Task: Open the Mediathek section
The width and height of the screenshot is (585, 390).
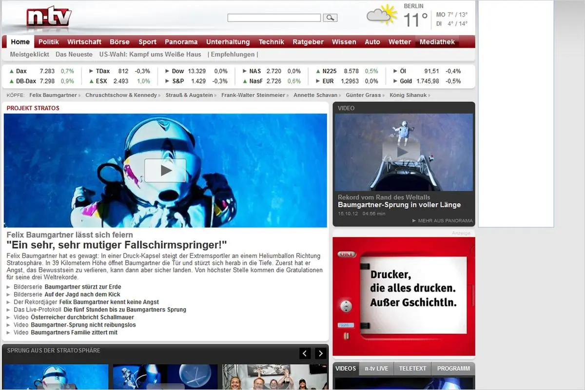Action: coord(436,42)
